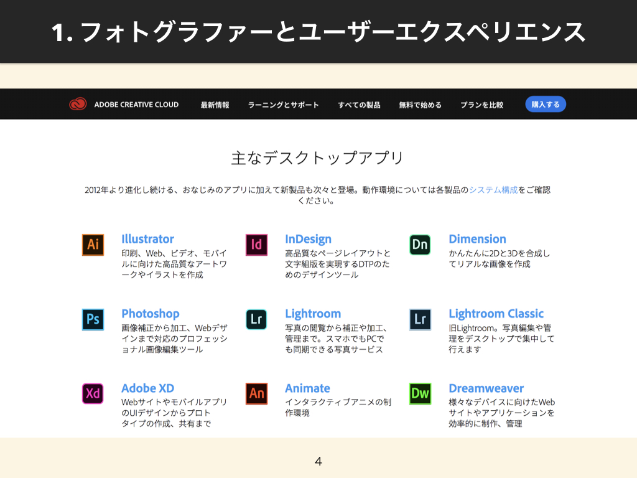Click Adobe XD description starting Webサイトやモバイルアプリ
This screenshot has height=478, width=637.
(x=174, y=413)
